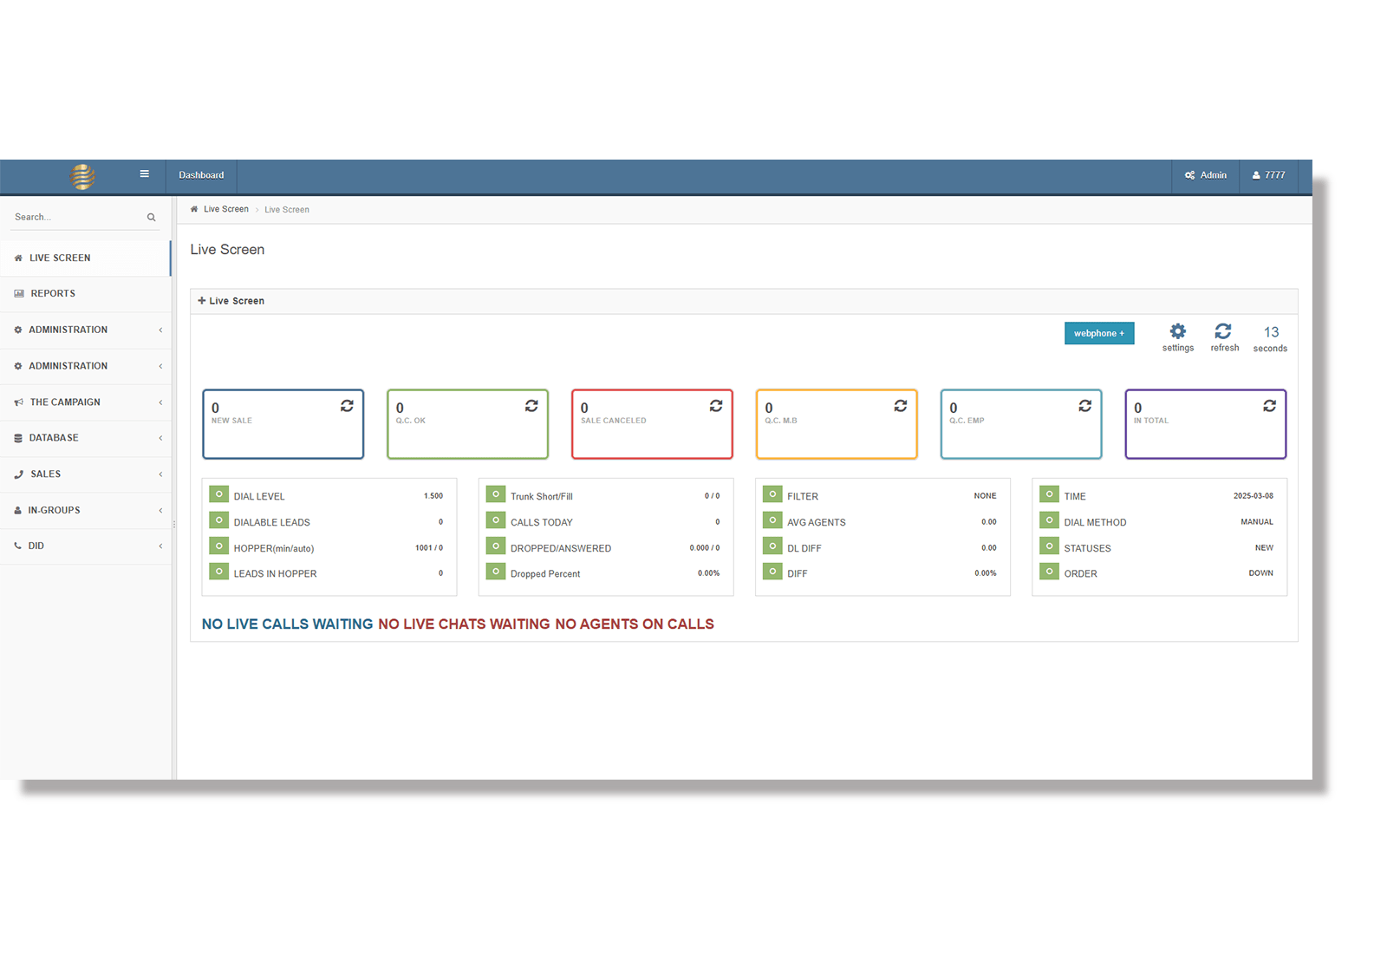The height and width of the screenshot is (974, 1387).
Task: Click the home icon in the breadcrumb
Action: pyautogui.click(x=194, y=209)
